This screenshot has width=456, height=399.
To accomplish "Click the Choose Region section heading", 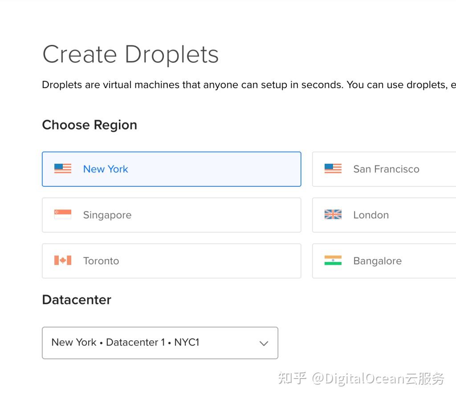I will [x=89, y=125].
